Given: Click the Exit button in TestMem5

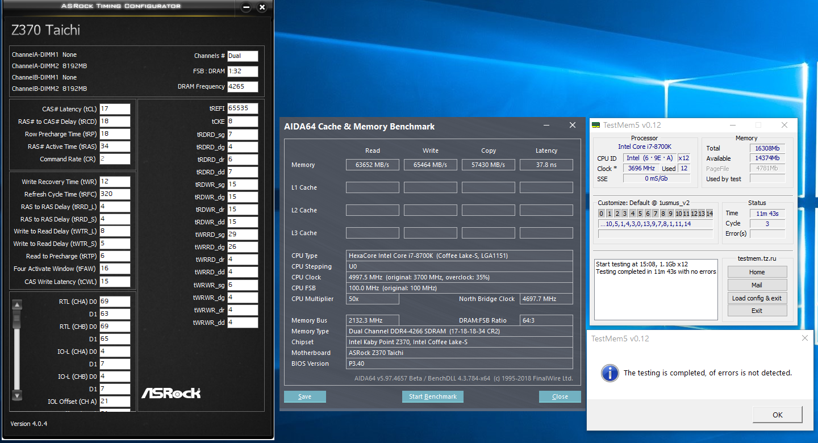Looking at the screenshot, I should (x=757, y=311).
